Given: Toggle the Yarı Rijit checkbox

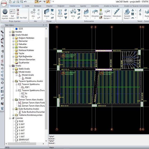Looking at the screenshot, I should point(18,18).
